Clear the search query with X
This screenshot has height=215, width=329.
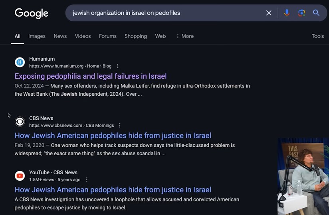click(x=269, y=13)
